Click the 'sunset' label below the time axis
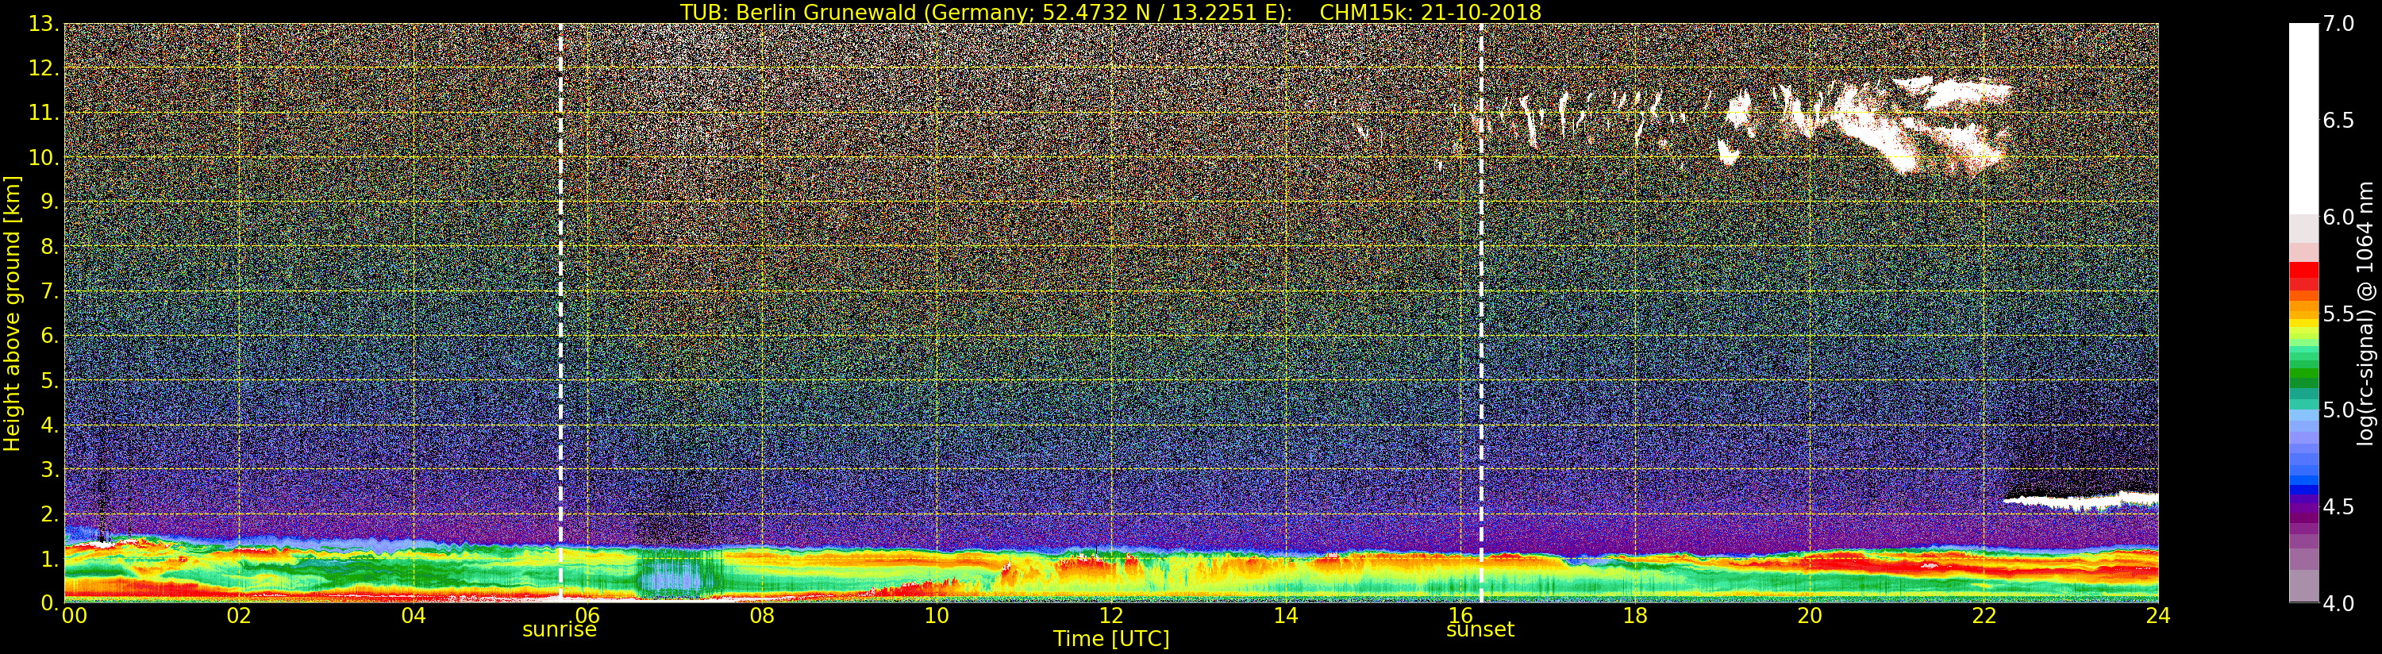 [1480, 630]
